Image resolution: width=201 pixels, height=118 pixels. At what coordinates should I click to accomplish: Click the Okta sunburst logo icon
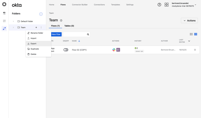tap(4, 4)
